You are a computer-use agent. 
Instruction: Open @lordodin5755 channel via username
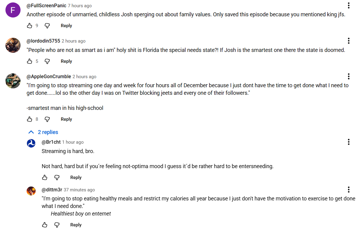[x=43, y=41]
